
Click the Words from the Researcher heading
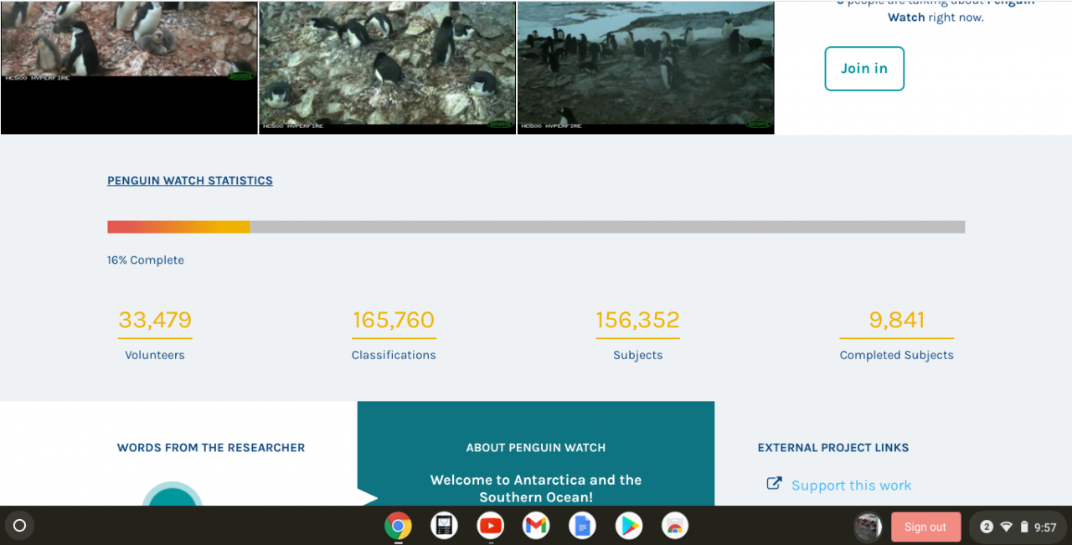coord(211,448)
